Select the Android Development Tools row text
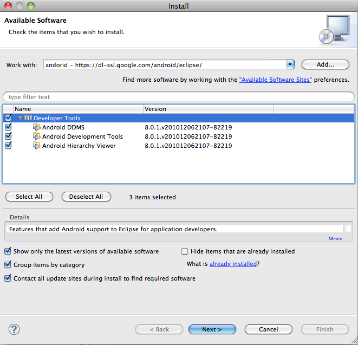Screen dimensions: 358x345 pyautogui.click(x=82, y=136)
